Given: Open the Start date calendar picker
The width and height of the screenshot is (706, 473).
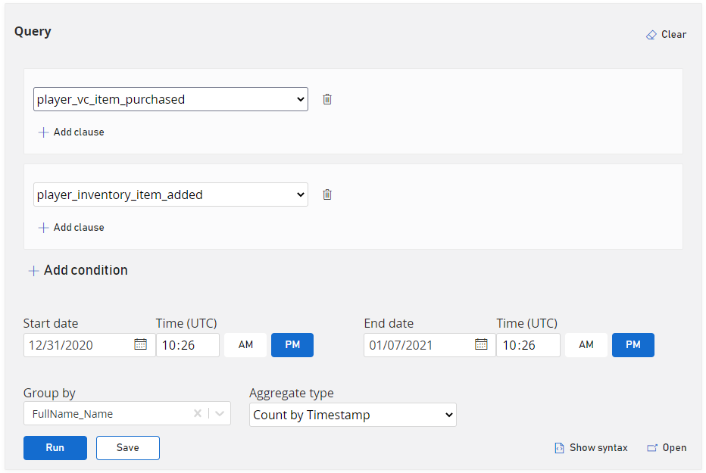Looking at the screenshot, I should (x=140, y=344).
